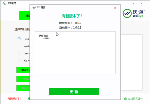Screen dimensions: 150x104
Task: Click the 有新版本了! heading in dialog
Action: 72,16
